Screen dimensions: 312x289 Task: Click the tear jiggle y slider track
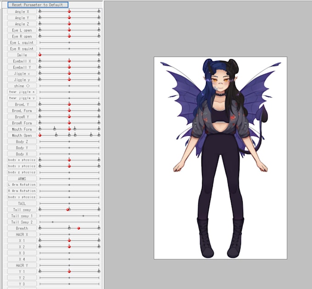tap(69, 98)
